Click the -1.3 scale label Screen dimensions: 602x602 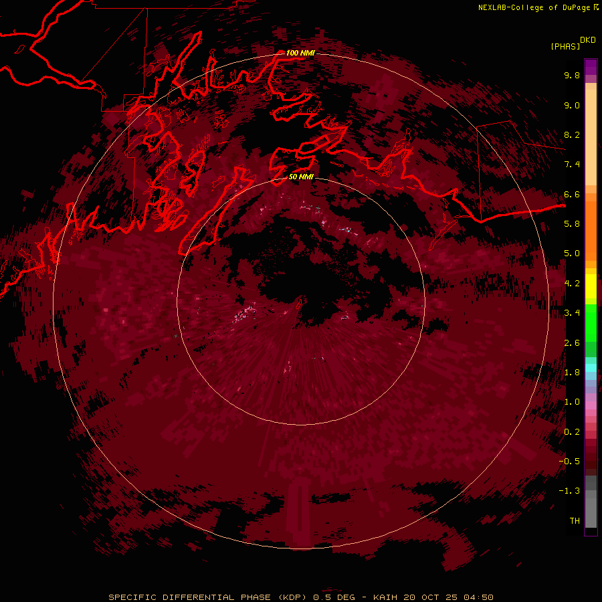pos(570,491)
